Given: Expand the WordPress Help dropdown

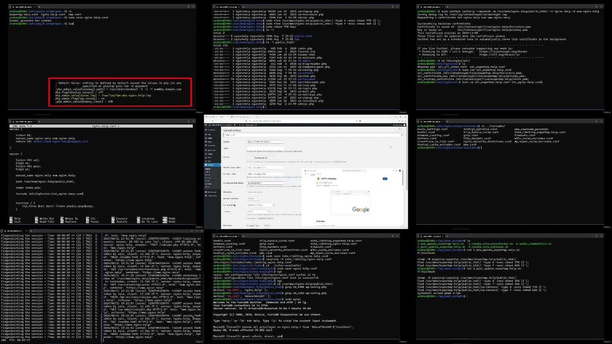Looking at the screenshot, I should pos(400,128).
